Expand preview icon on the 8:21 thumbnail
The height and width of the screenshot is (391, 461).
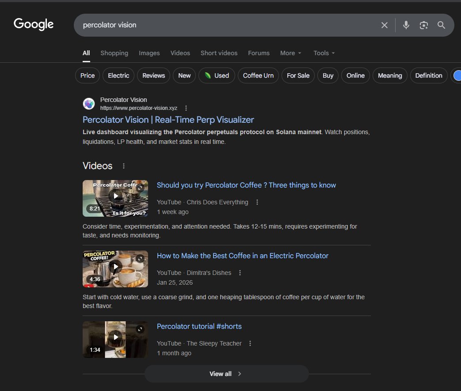pos(140,187)
